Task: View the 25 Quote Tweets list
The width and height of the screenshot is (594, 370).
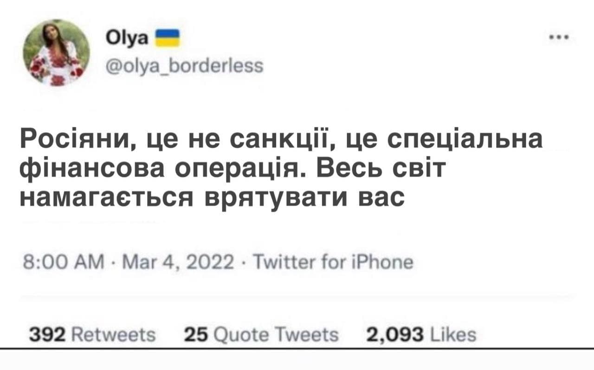Action: coord(261,334)
